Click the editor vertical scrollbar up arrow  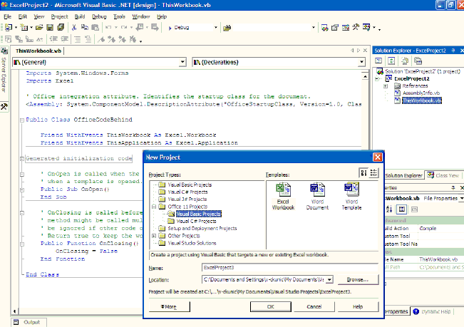pos(365,76)
